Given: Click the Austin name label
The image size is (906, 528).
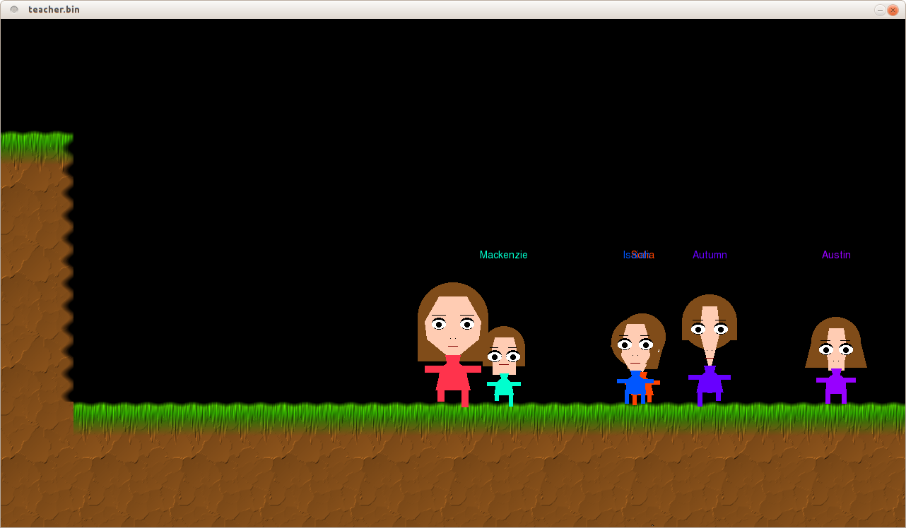Looking at the screenshot, I should tap(836, 255).
